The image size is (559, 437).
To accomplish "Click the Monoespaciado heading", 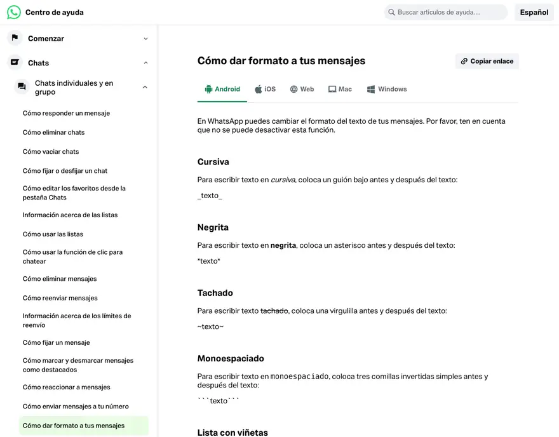I will click(231, 359).
